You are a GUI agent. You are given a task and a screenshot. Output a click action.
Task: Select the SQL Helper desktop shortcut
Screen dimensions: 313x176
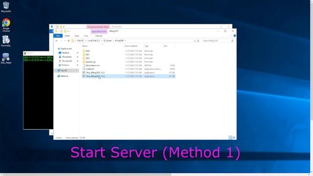[6, 58]
